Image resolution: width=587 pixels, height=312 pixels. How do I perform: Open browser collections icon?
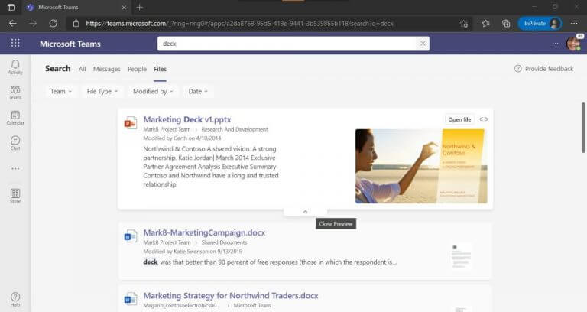click(506, 23)
